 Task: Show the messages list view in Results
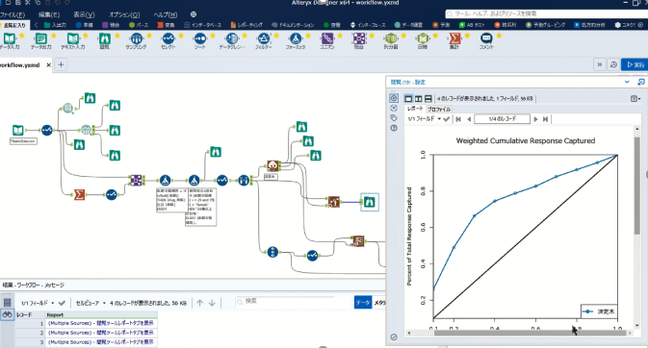(x=7, y=303)
